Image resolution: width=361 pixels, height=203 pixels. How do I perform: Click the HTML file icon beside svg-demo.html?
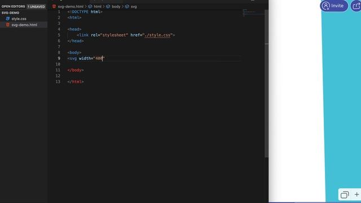[7, 25]
